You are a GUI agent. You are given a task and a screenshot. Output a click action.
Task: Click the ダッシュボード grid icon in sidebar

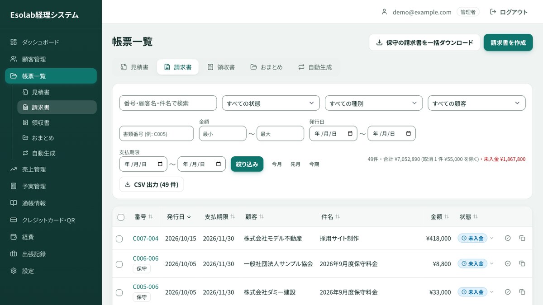coord(14,42)
